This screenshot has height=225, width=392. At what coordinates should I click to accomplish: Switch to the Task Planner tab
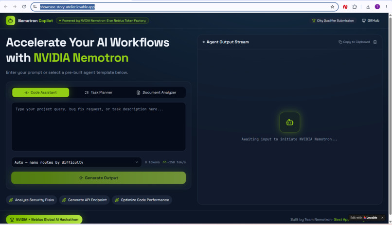click(99, 92)
